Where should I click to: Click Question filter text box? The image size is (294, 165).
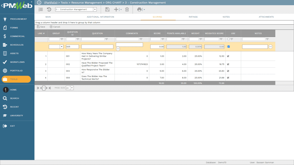[93, 39]
